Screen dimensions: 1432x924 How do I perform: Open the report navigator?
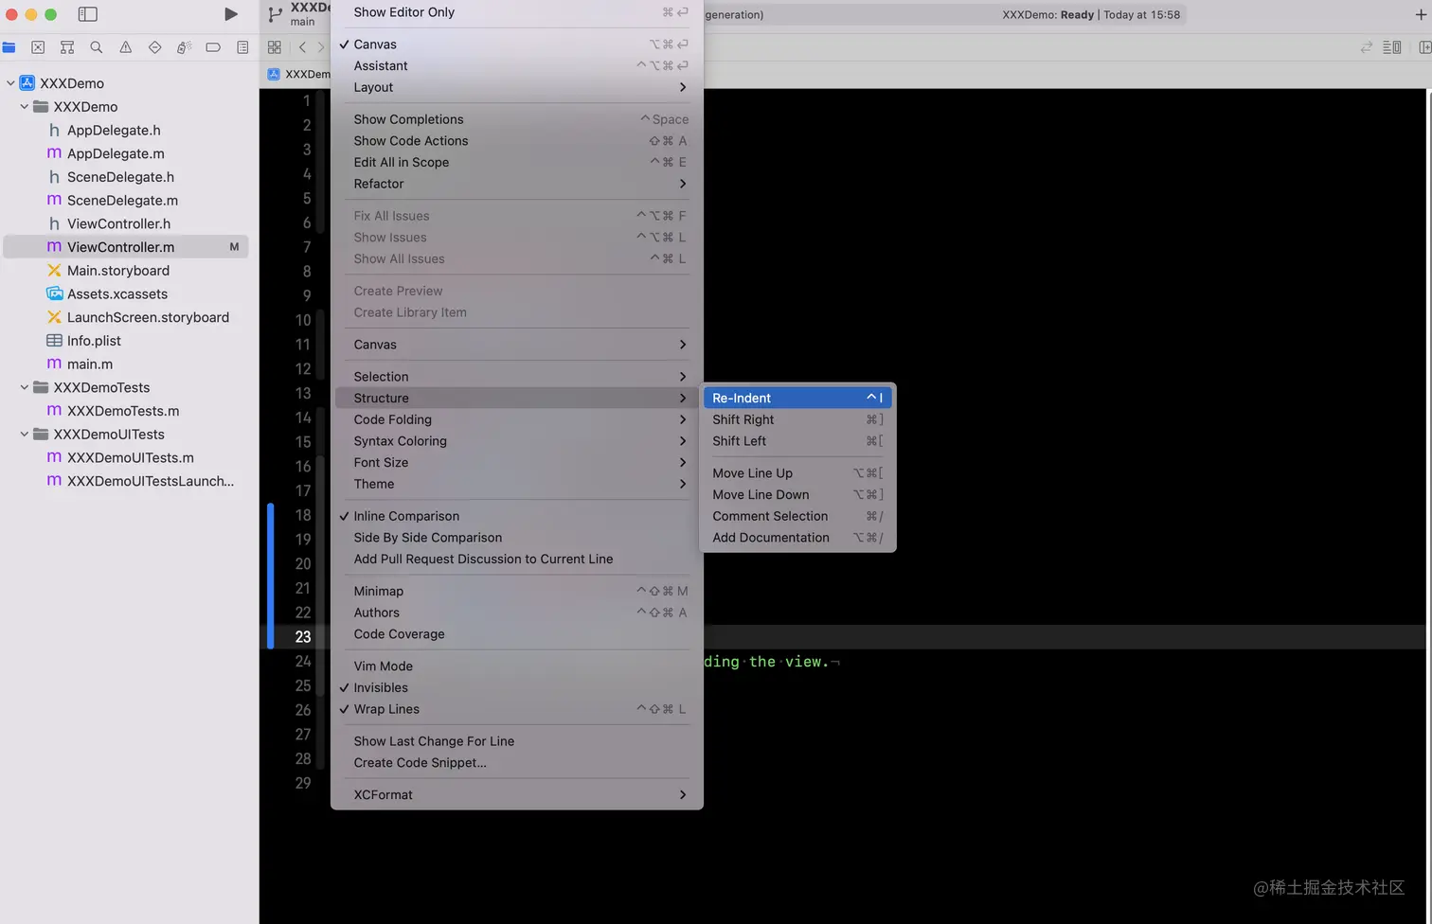tap(243, 47)
